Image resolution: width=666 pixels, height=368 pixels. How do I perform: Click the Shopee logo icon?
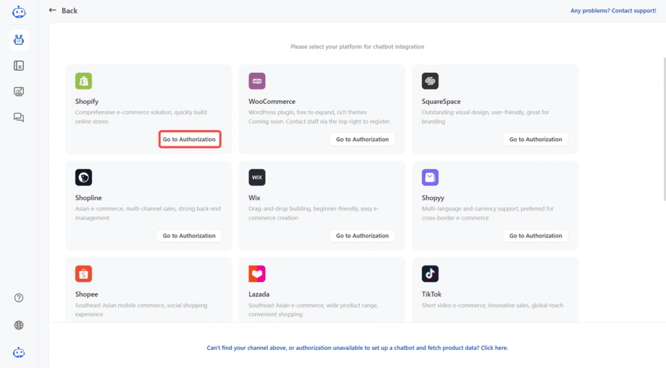(x=84, y=274)
